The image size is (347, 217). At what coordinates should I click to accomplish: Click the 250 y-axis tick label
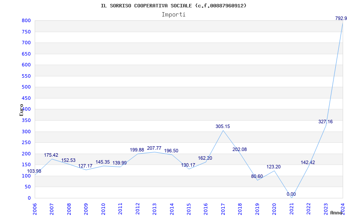pyautogui.click(x=26, y=143)
